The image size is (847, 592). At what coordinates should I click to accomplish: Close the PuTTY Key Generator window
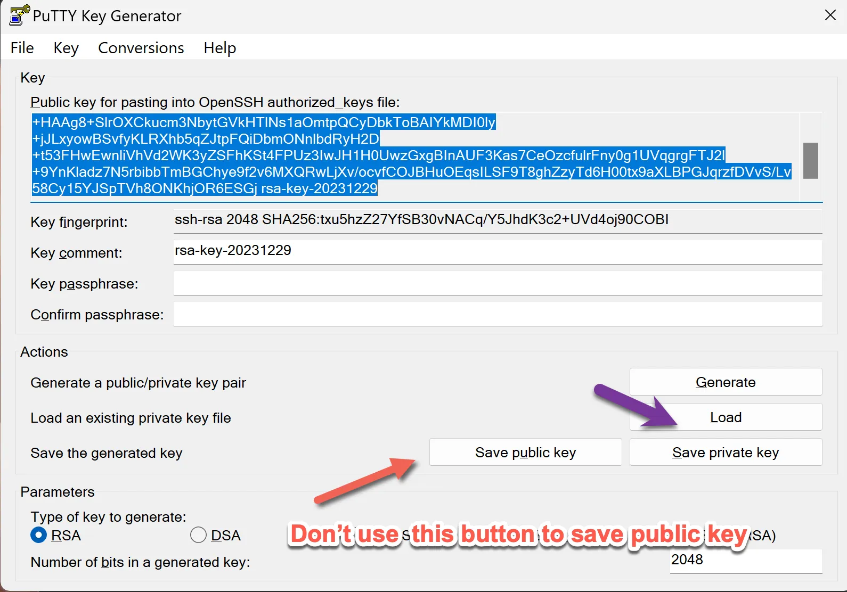[830, 15]
